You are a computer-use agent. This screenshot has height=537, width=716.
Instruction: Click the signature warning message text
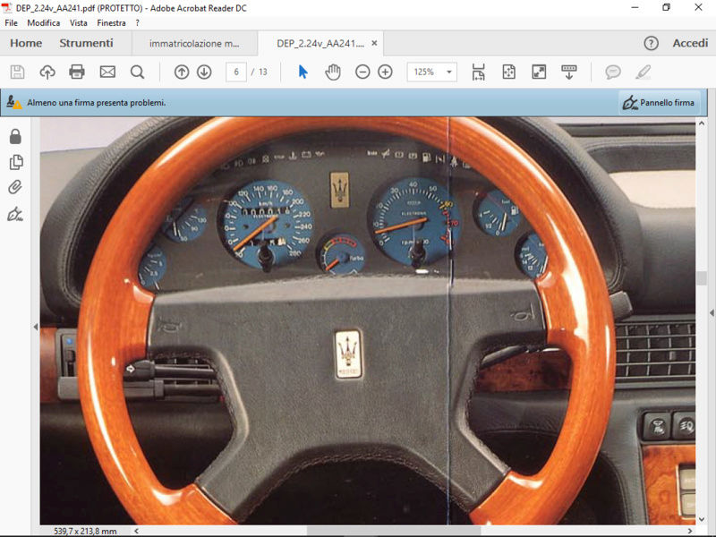[x=97, y=103]
